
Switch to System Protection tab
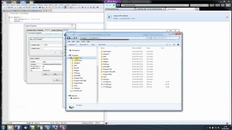[x=57, y=30]
